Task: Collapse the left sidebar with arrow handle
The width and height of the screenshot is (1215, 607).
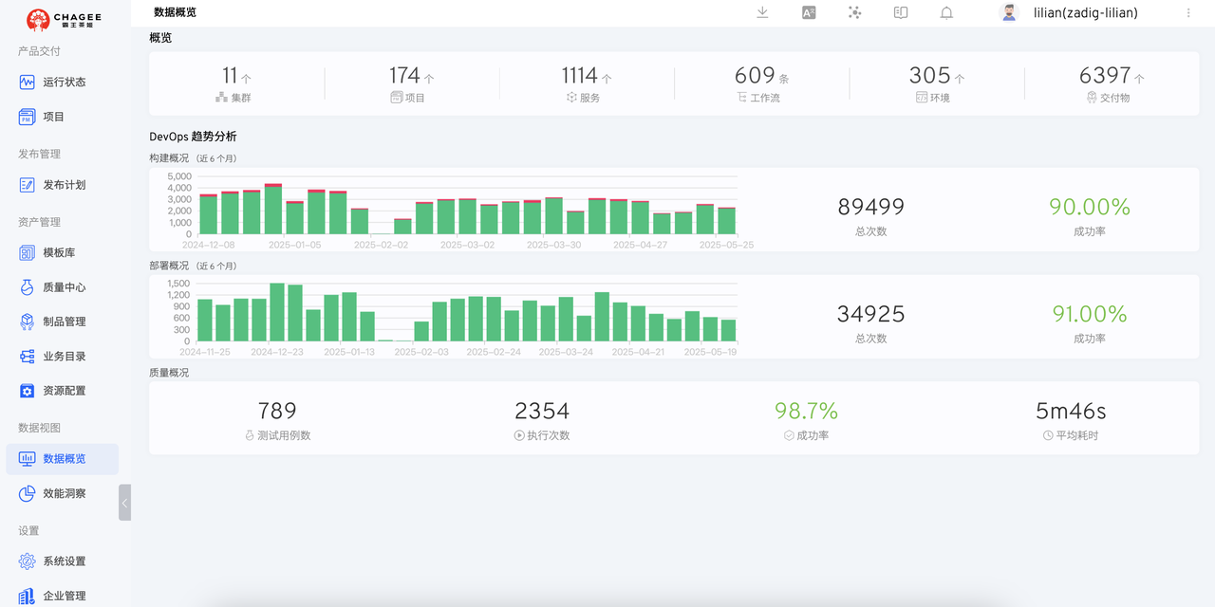Action: 124,503
